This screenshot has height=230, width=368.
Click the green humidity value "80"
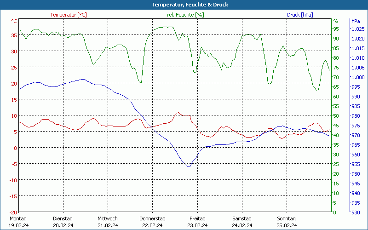click(x=336, y=58)
